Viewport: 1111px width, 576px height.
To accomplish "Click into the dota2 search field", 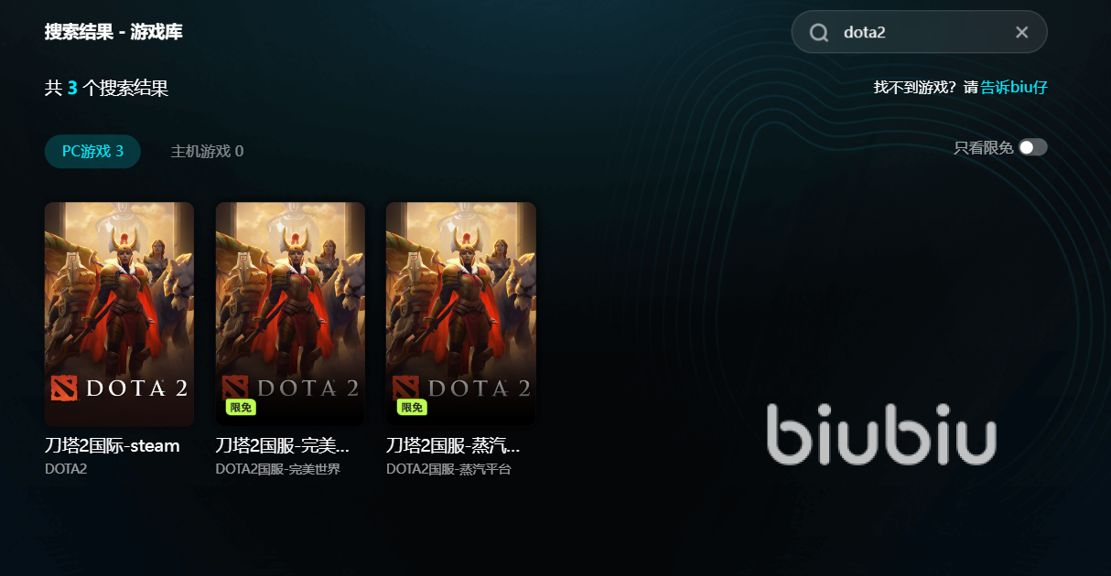I will click(919, 32).
